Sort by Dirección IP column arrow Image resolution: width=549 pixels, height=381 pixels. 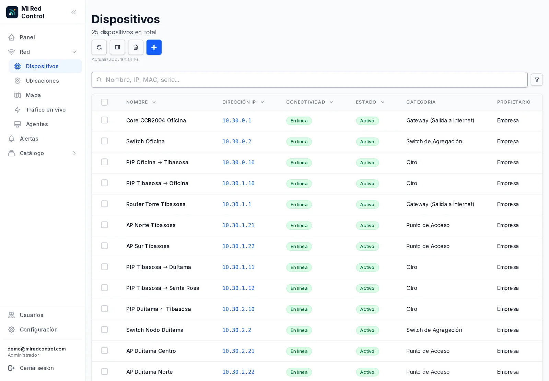(262, 102)
